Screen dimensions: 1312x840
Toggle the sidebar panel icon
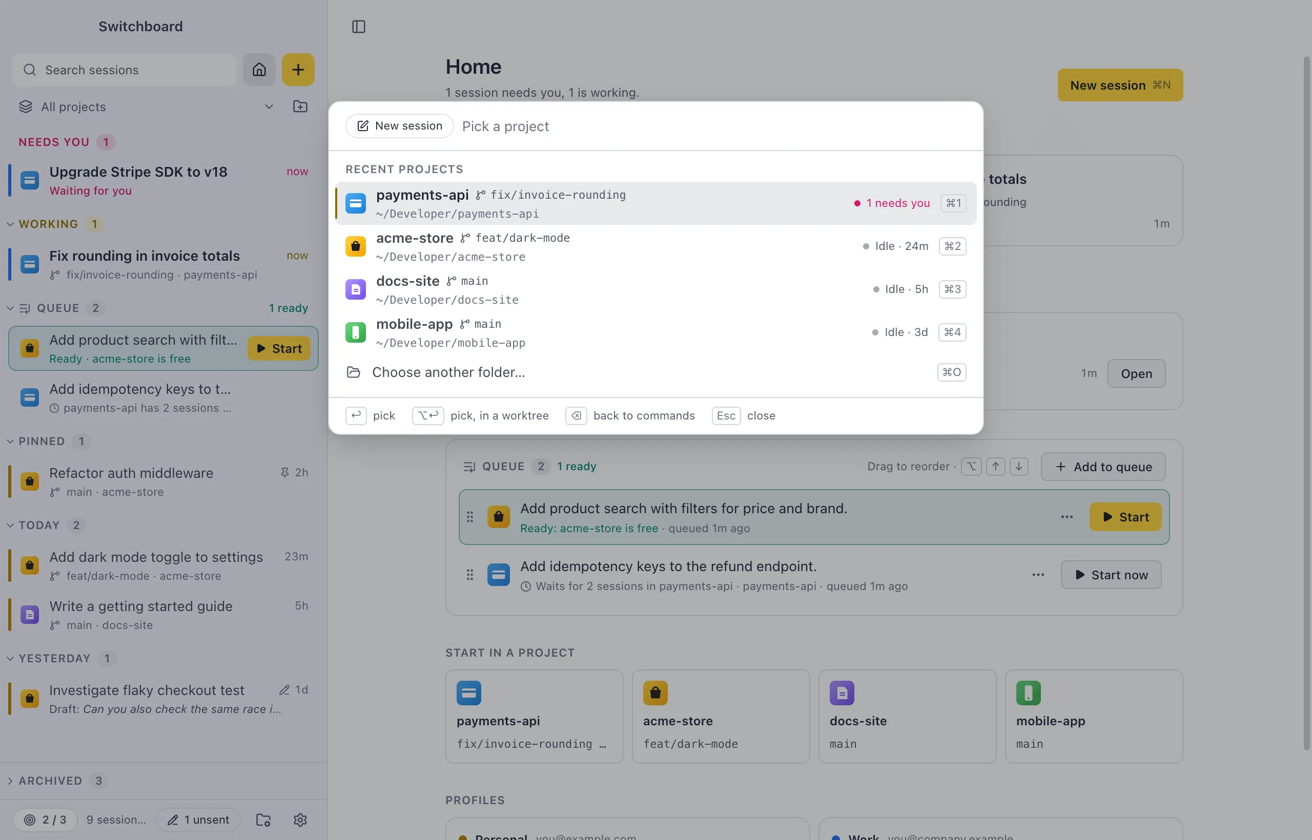pyautogui.click(x=359, y=26)
